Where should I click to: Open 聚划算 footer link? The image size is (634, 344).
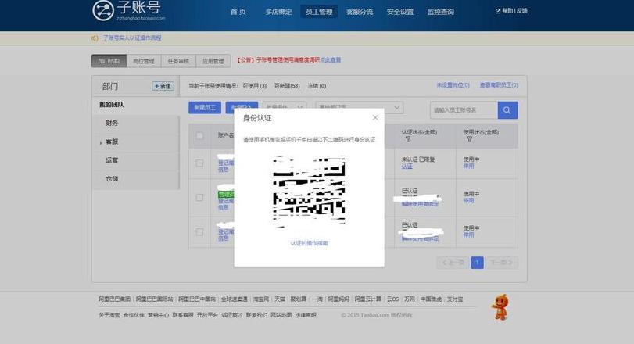point(299,299)
